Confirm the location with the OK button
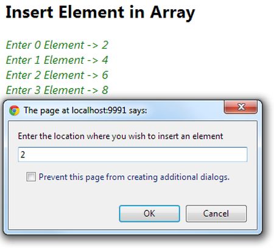This screenshot has height=248, width=274. 149,213
